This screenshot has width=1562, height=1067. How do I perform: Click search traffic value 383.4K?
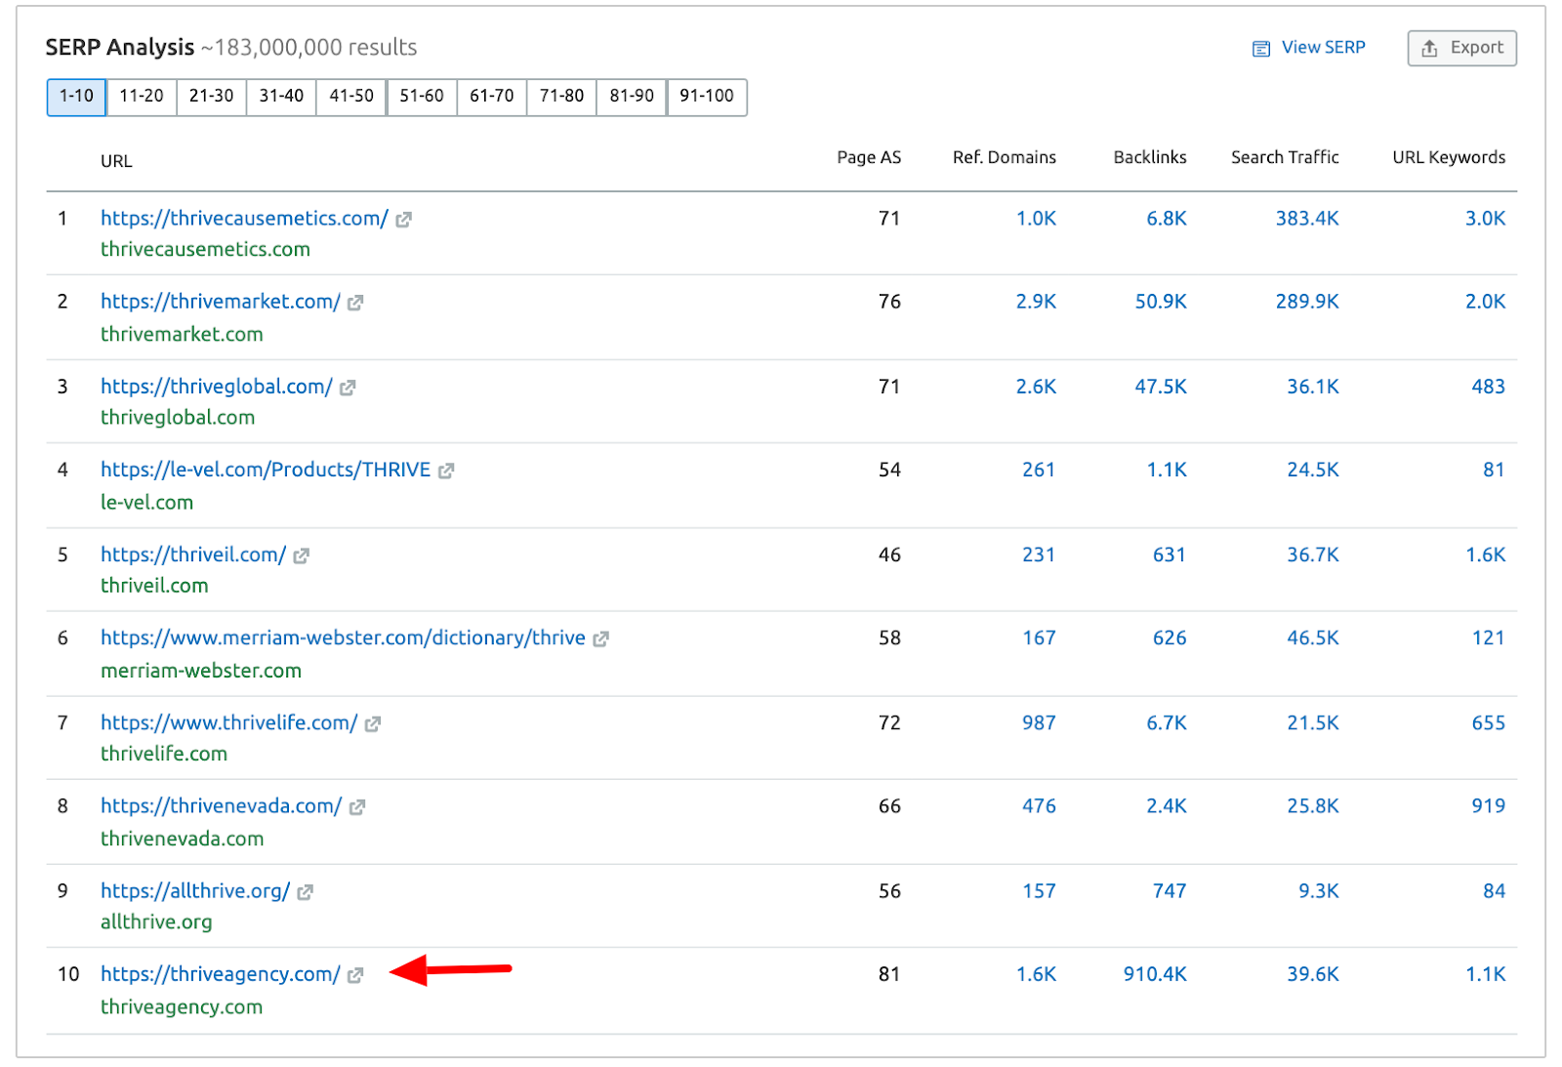(1306, 219)
